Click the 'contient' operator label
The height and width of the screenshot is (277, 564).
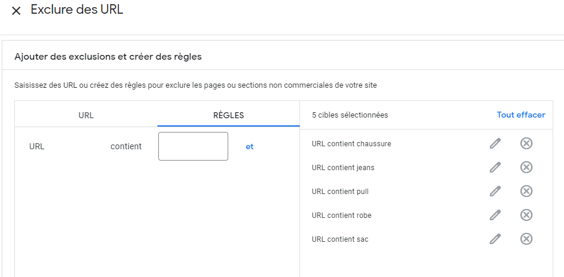tap(126, 147)
